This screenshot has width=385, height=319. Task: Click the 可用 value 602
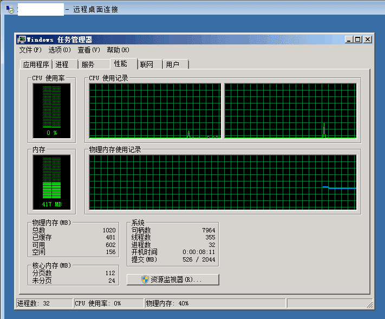pyautogui.click(x=110, y=245)
